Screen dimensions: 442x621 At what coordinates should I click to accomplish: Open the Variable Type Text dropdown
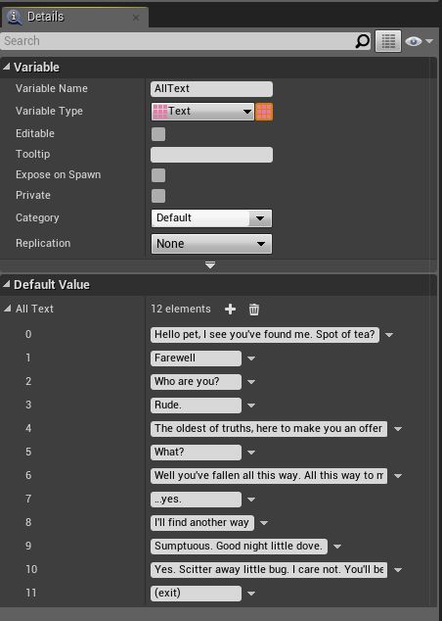(x=202, y=112)
